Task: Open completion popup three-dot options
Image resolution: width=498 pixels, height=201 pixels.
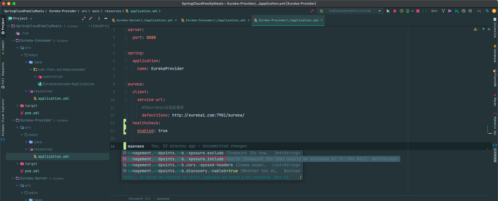Action: tap(300, 177)
